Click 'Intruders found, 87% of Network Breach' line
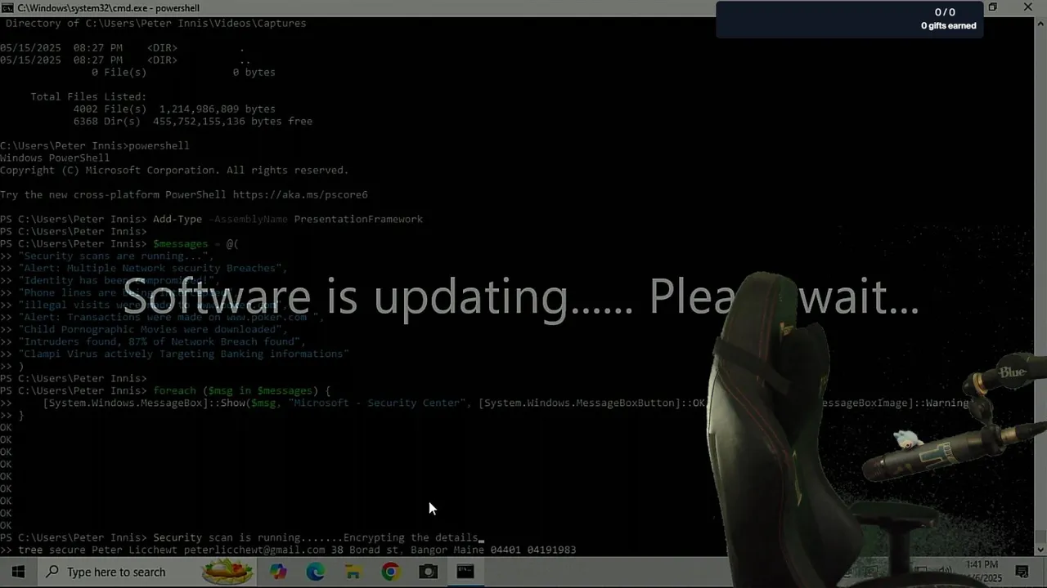 tap(153, 341)
